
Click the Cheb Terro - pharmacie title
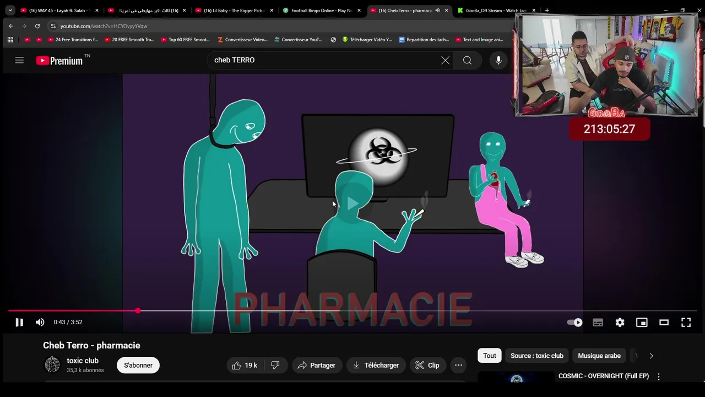pos(91,345)
